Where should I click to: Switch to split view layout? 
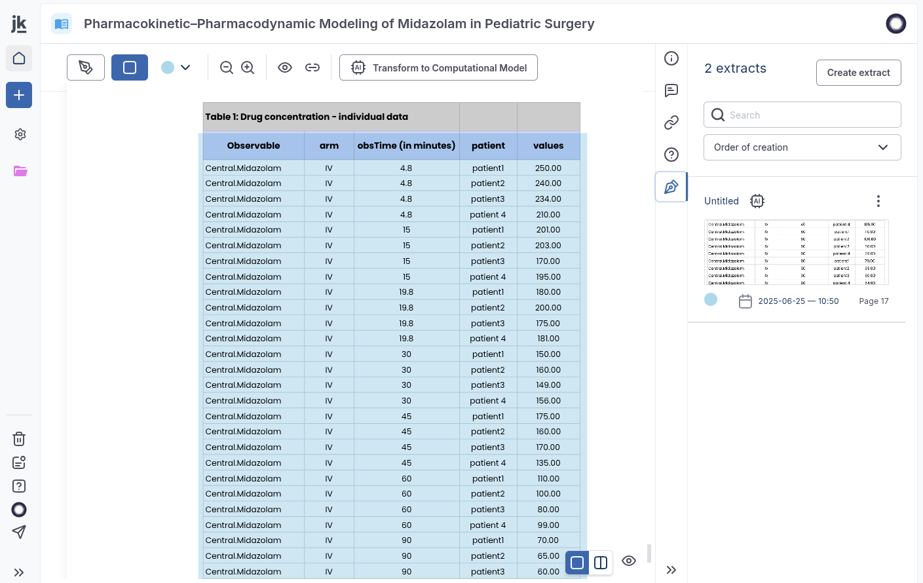click(x=601, y=563)
